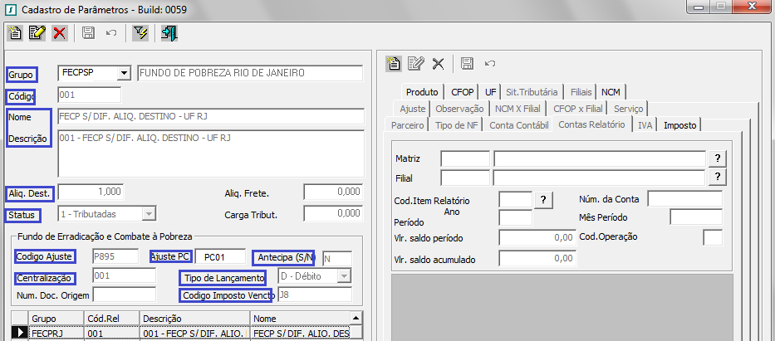775x341 pixels.
Task: Open the Serviço tab
Action: 629,109
